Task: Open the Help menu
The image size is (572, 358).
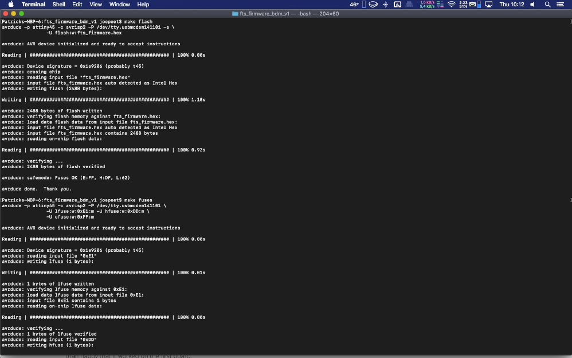Action: point(143,5)
